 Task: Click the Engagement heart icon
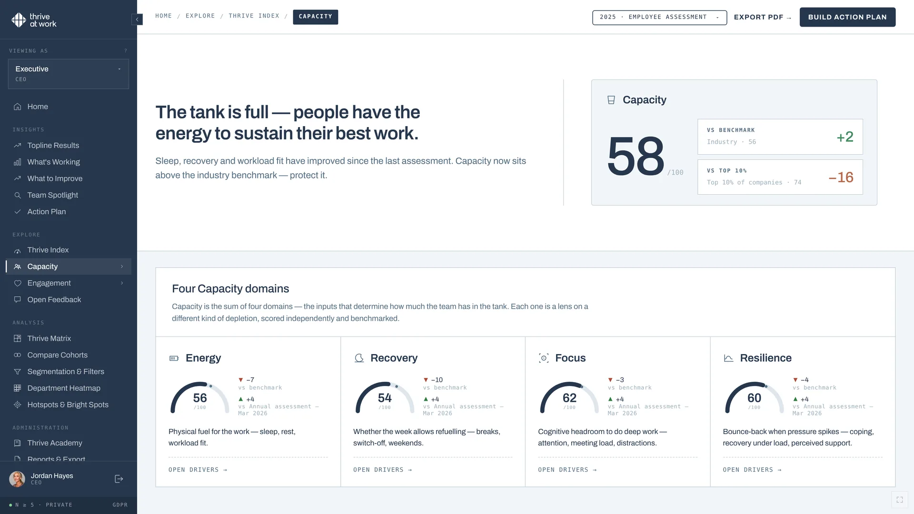coord(18,283)
